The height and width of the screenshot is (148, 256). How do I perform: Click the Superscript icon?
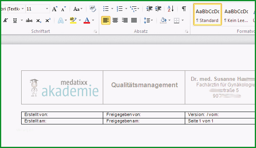[48, 20]
